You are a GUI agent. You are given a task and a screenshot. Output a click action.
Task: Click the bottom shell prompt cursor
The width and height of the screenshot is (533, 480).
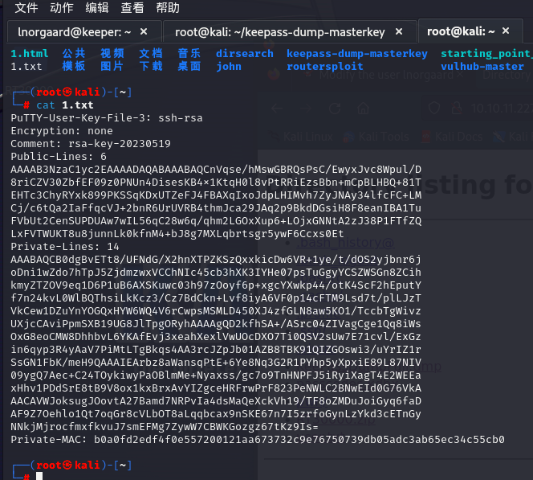point(39,476)
